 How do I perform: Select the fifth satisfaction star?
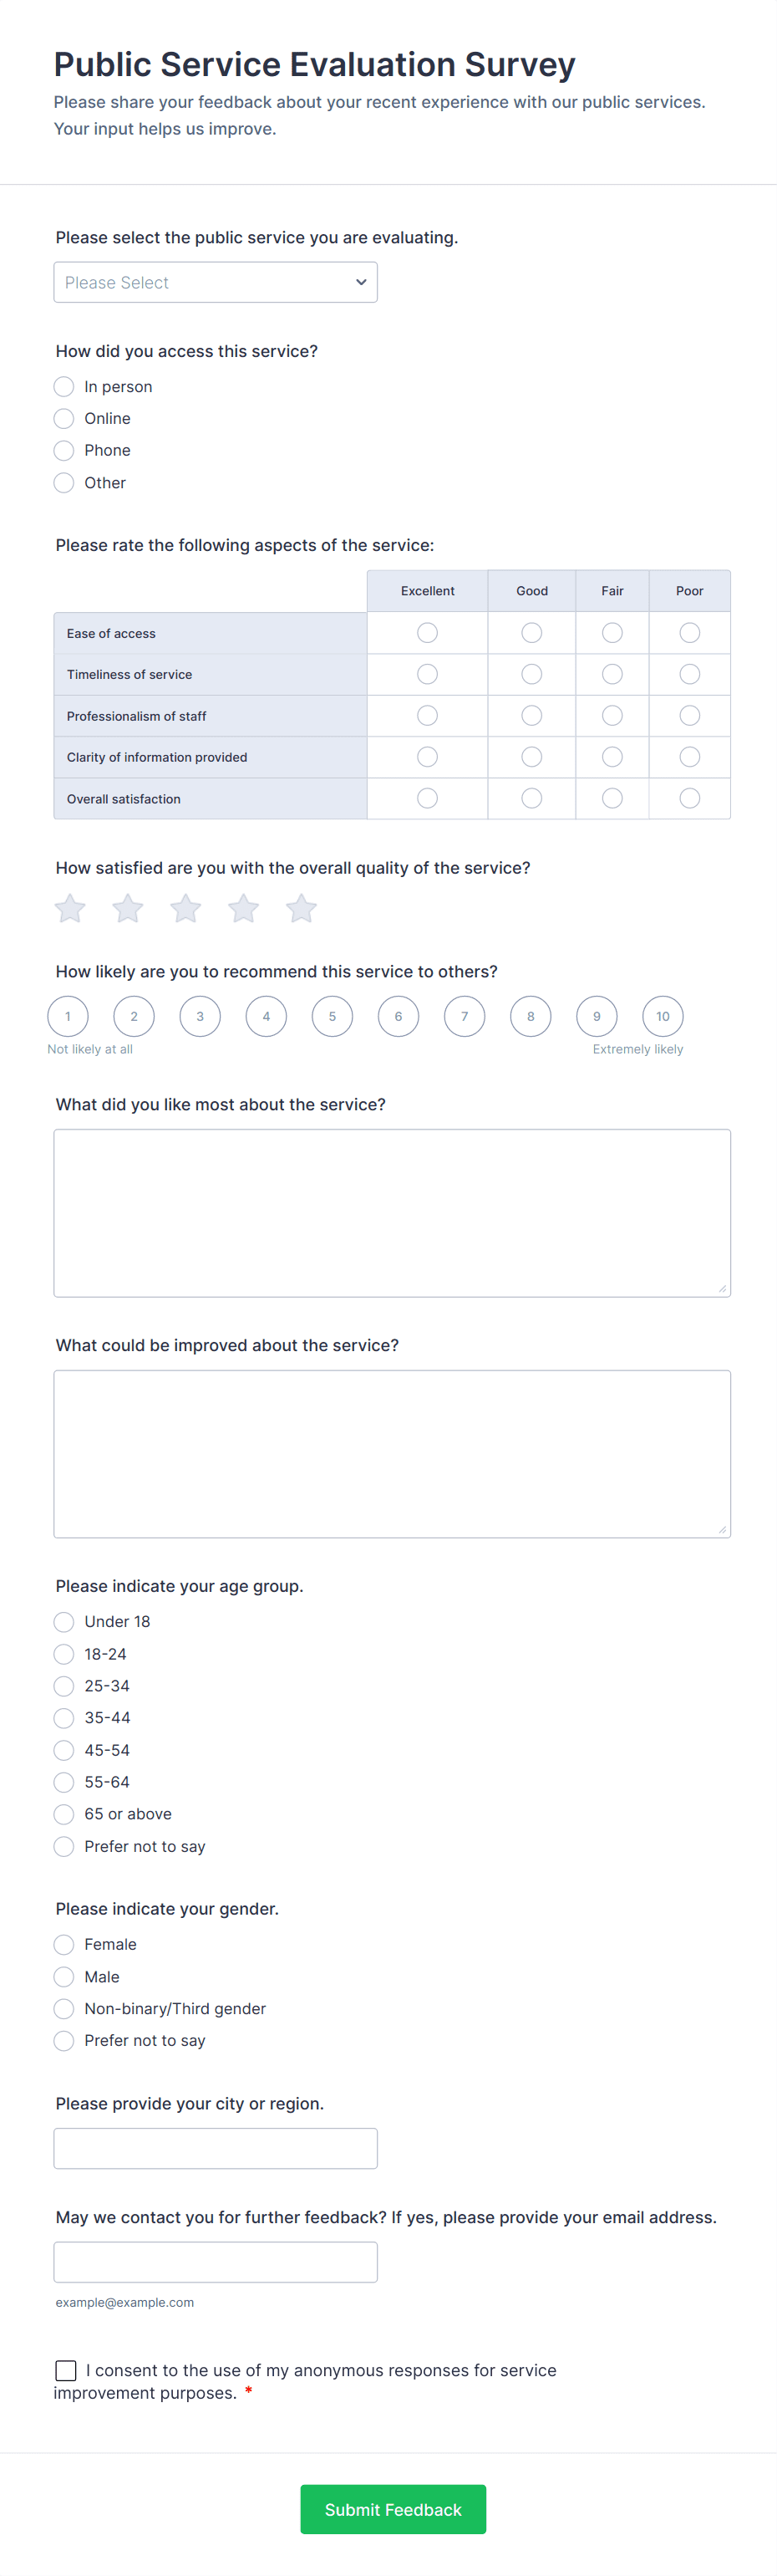click(x=302, y=909)
